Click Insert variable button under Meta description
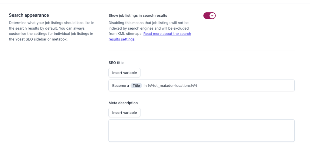 (x=124, y=113)
